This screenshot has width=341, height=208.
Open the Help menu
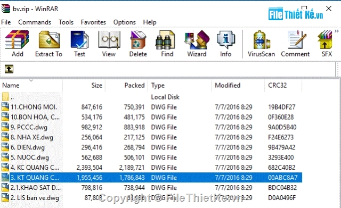(150, 22)
